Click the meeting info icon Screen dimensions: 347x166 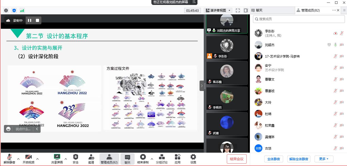[x=6, y=10]
